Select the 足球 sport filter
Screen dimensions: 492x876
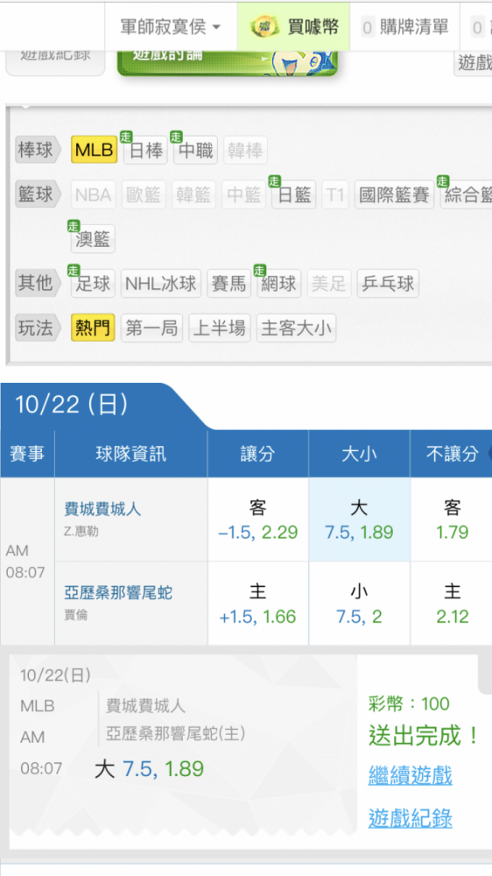coord(93,283)
